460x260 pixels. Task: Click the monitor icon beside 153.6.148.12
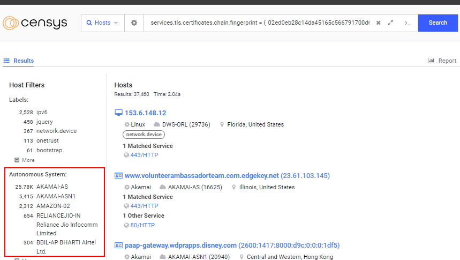tap(119, 113)
